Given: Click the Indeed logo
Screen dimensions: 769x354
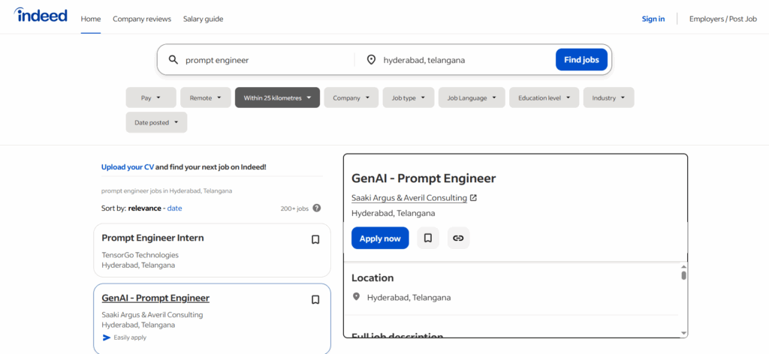Looking at the screenshot, I should [41, 16].
